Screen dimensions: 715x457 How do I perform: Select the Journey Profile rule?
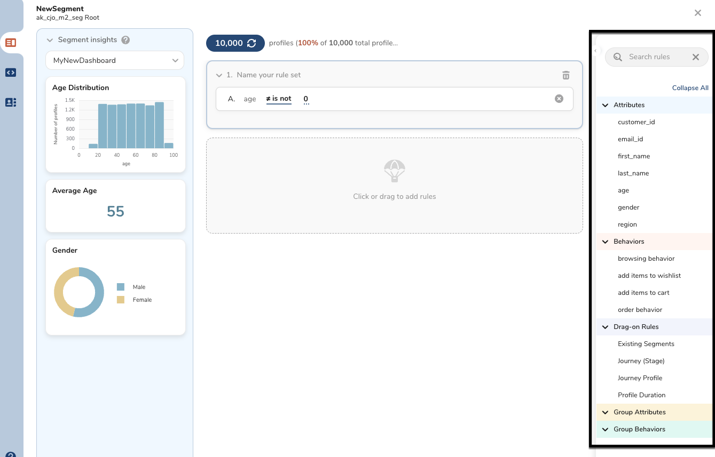pos(640,378)
